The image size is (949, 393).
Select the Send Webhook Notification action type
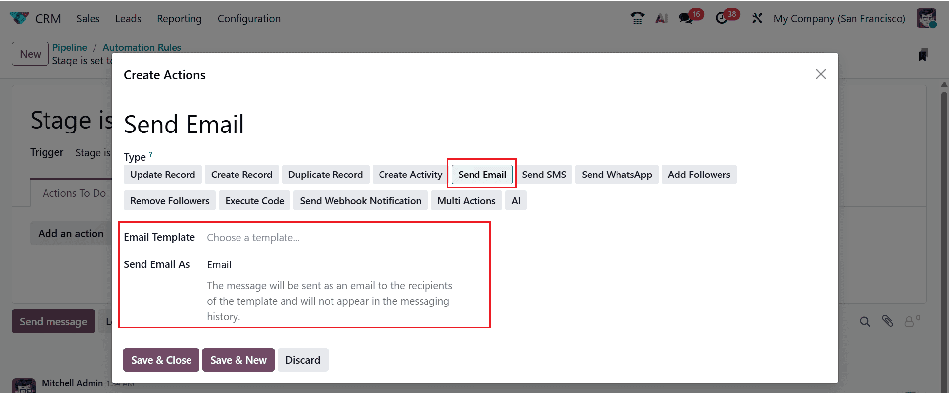361,201
